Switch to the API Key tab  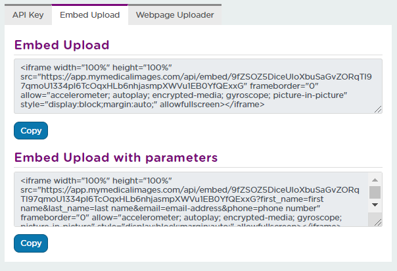28,14
